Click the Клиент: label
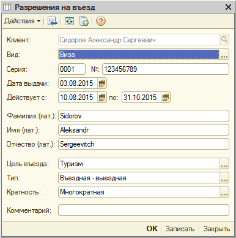236x238 pixels. [18, 40]
